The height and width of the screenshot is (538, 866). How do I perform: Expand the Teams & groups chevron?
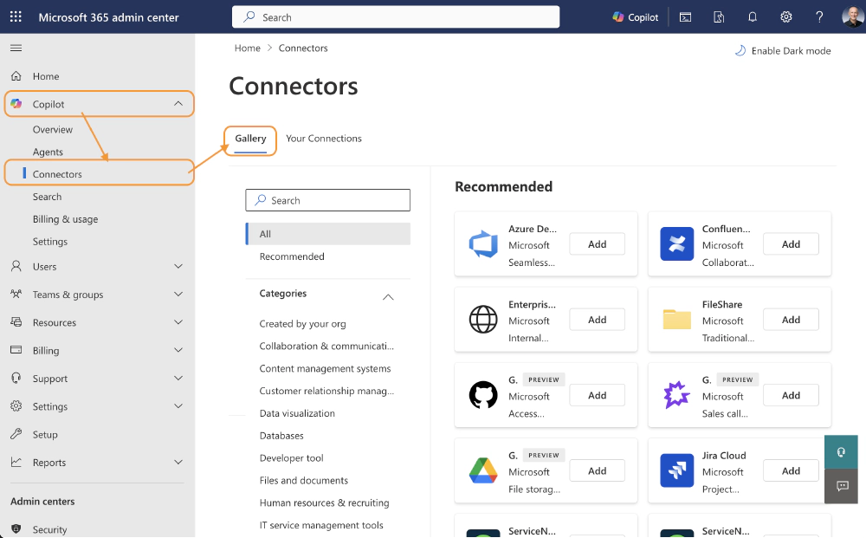coord(178,294)
